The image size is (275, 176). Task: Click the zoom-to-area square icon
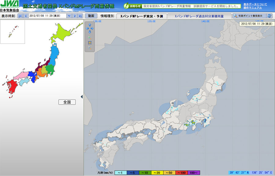90,43
